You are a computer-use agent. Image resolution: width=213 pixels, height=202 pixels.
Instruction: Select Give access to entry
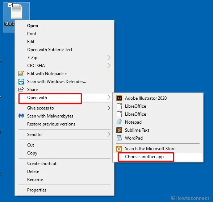click(64, 108)
